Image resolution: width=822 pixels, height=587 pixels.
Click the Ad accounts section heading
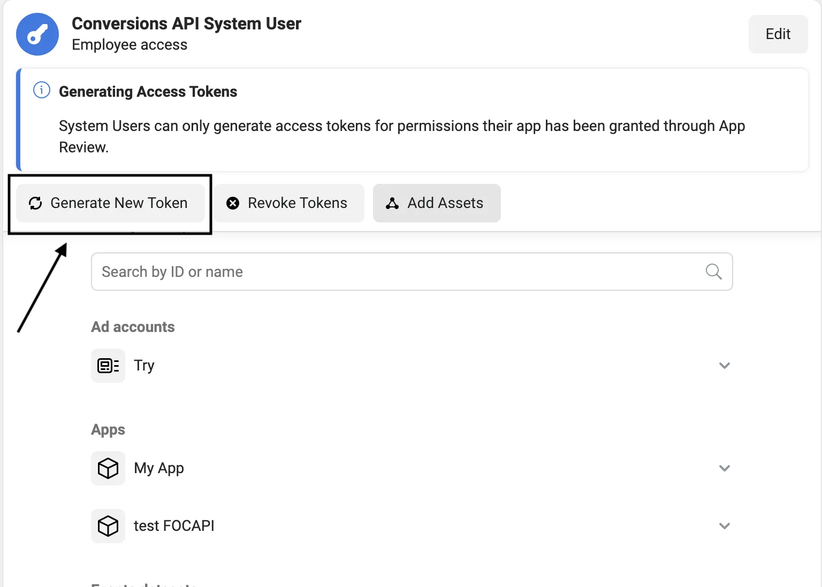tap(133, 327)
